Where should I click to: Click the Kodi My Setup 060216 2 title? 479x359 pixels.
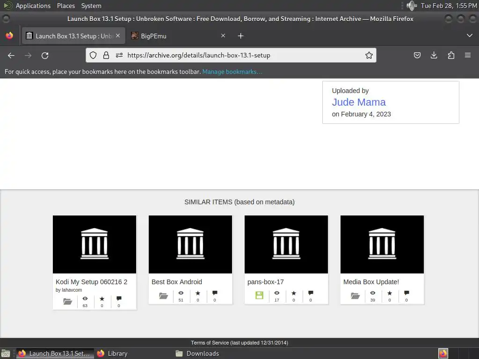[x=91, y=282]
